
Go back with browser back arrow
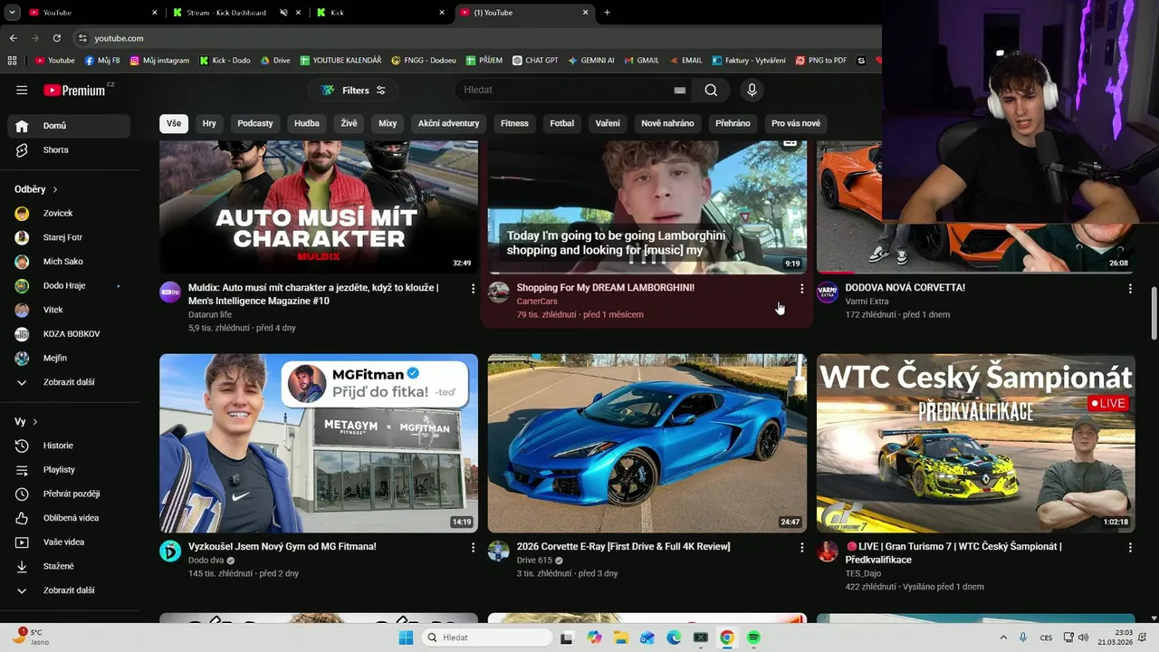13,38
